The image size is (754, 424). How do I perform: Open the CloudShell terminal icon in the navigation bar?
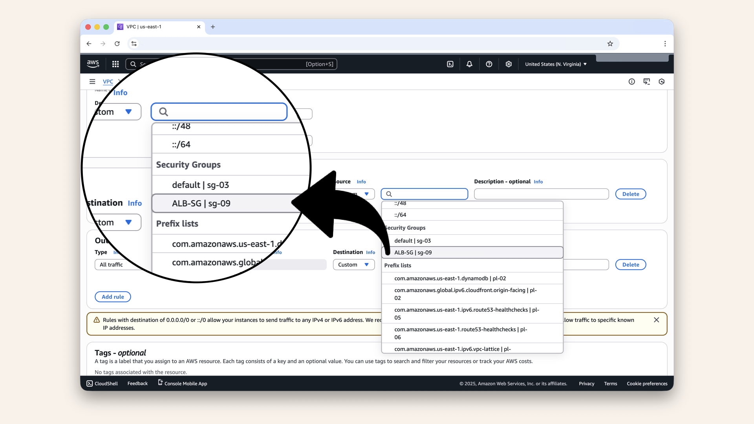pyautogui.click(x=450, y=64)
